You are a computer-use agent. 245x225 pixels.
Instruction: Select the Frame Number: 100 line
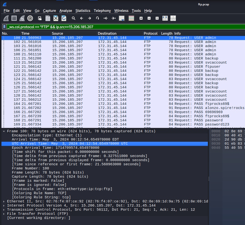tap(105, 168)
